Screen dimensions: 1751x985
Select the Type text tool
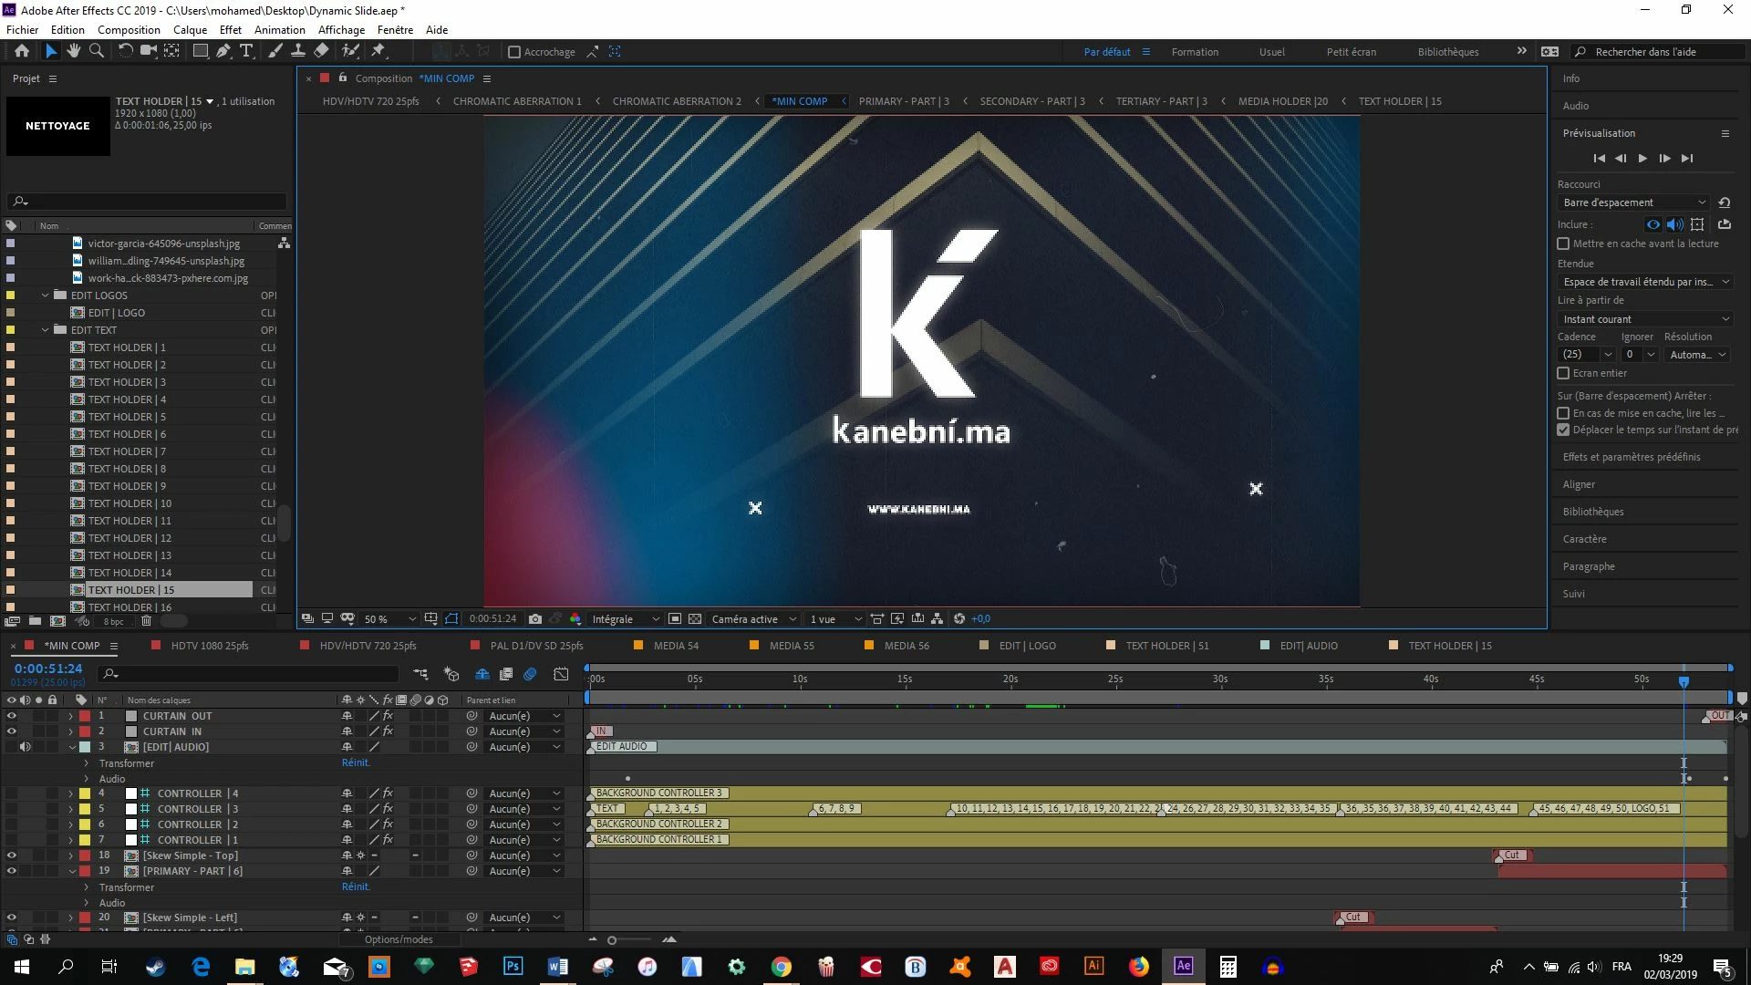(246, 51)
